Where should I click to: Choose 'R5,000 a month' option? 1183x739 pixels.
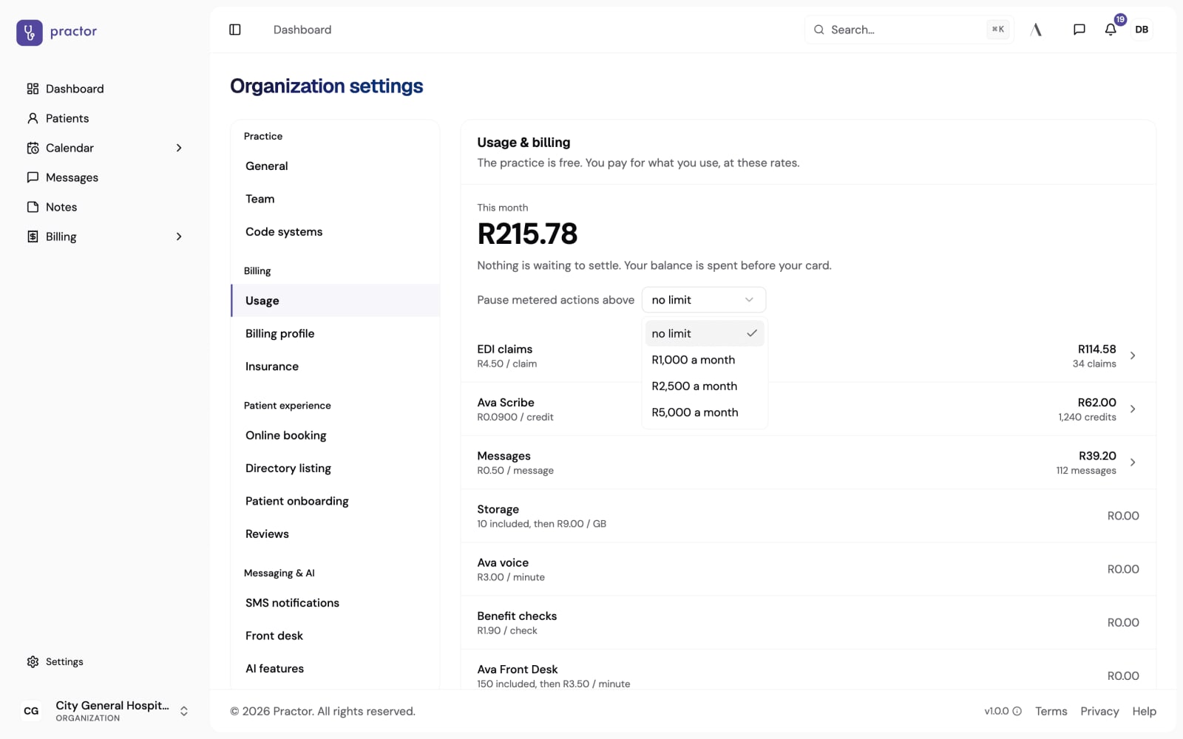pyautogui.click(x=705, y=412)
